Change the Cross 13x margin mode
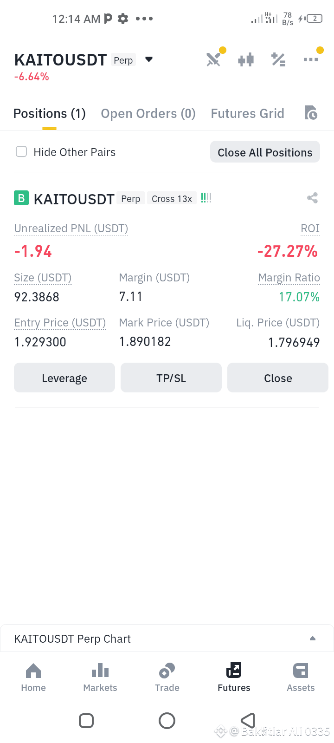Screen dimensions: 334x743 [x=172, y=199]
